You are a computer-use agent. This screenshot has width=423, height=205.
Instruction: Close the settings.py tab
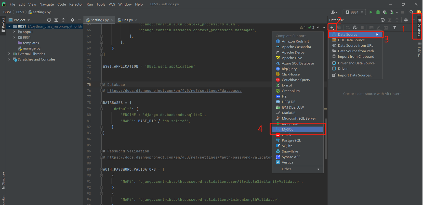112,20
